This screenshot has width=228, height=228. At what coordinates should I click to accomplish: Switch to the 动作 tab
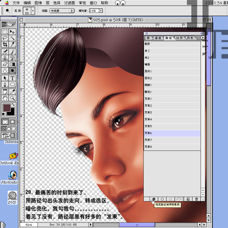click(179, 38)
